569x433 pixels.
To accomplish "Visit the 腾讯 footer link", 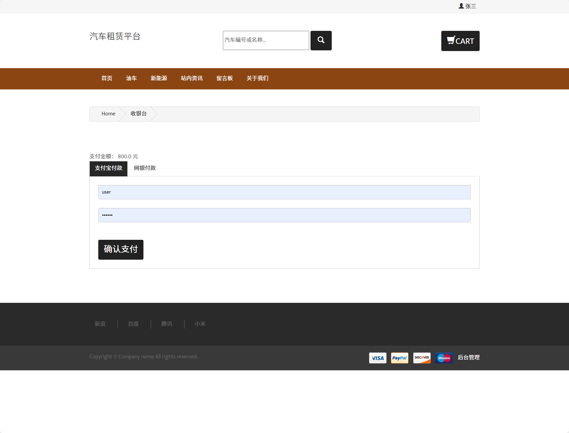I will pos(167,324).
